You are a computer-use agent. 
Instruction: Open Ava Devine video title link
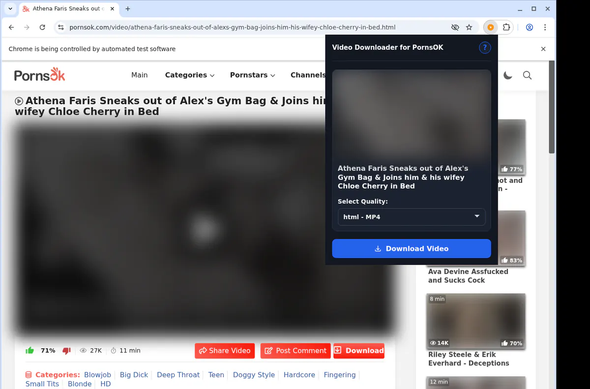click(x=468, y=276)
